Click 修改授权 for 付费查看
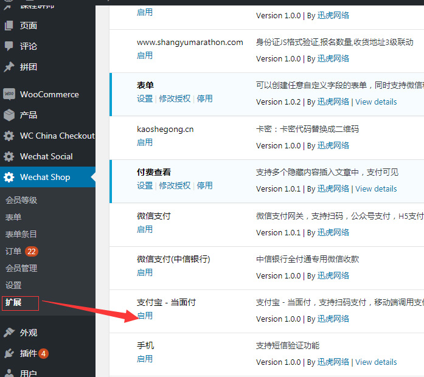424x377 pixels. click(x=175, y=185)
